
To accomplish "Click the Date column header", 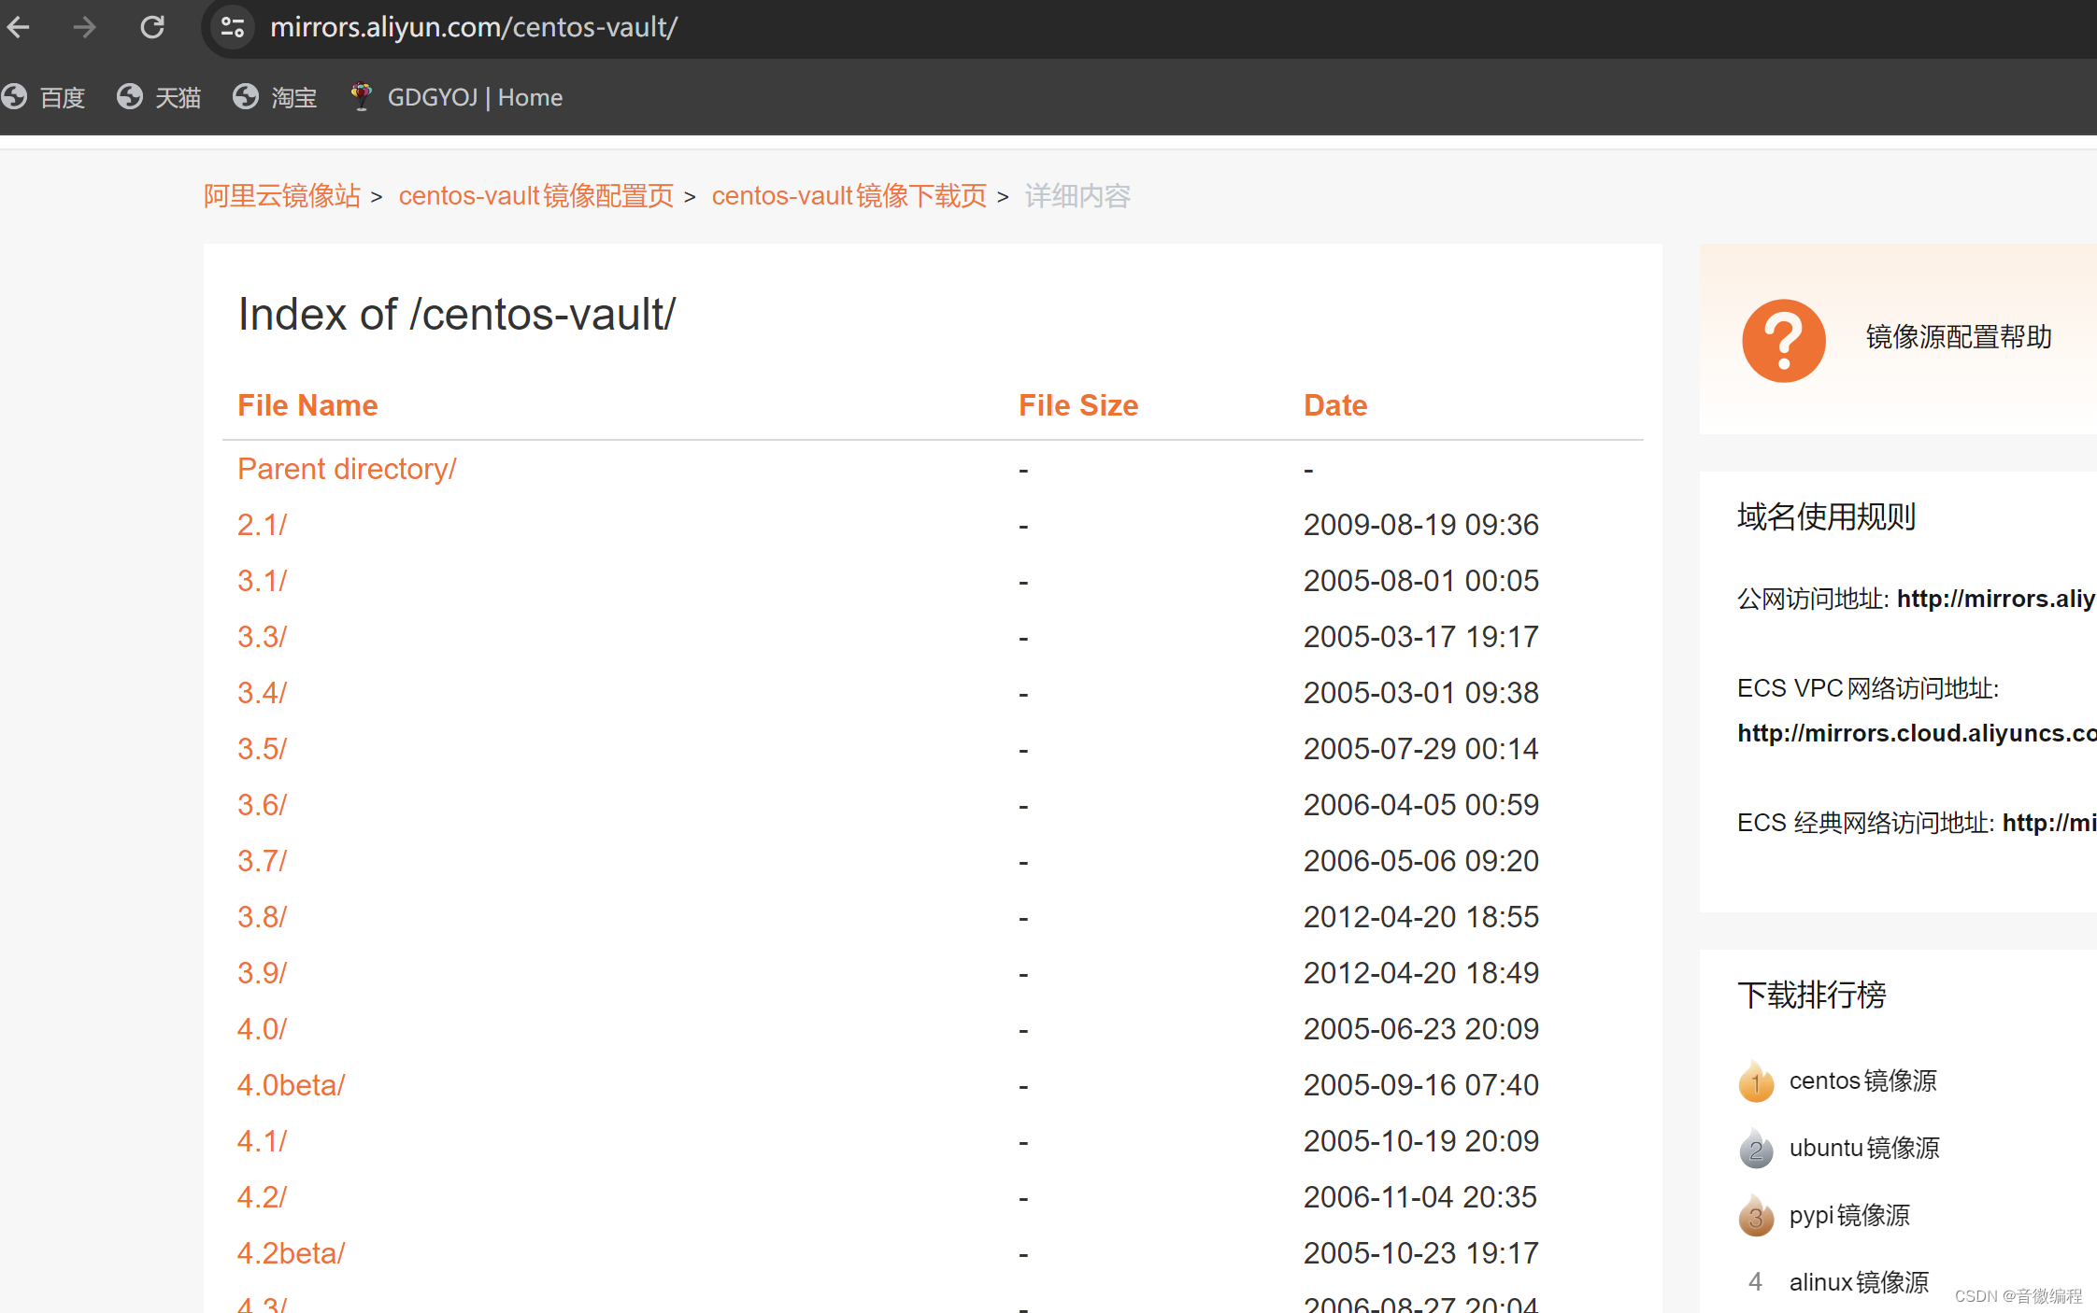I will (x=1335, y=405).
